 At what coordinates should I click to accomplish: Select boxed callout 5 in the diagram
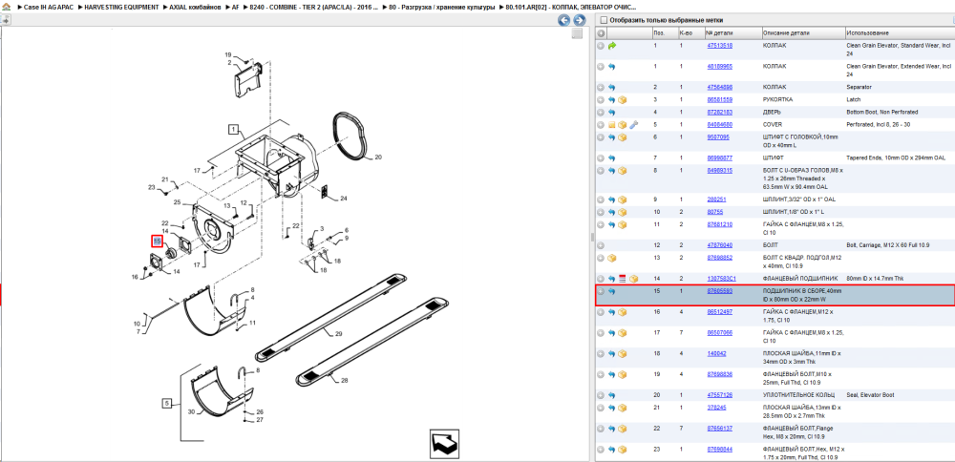pyautogui.click(x=167, y=403)
